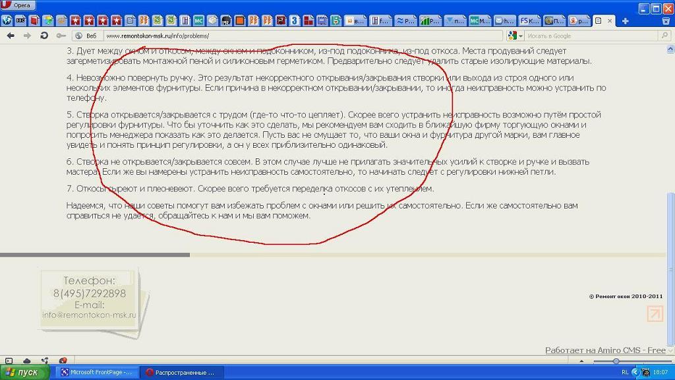Switch to Microsoft FrontPage in the taskbar

point(96,372)
